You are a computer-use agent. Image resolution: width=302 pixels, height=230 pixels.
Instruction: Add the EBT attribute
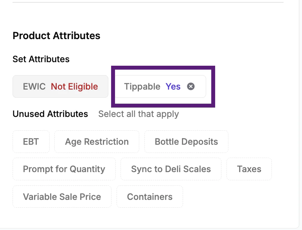(31, 142)
